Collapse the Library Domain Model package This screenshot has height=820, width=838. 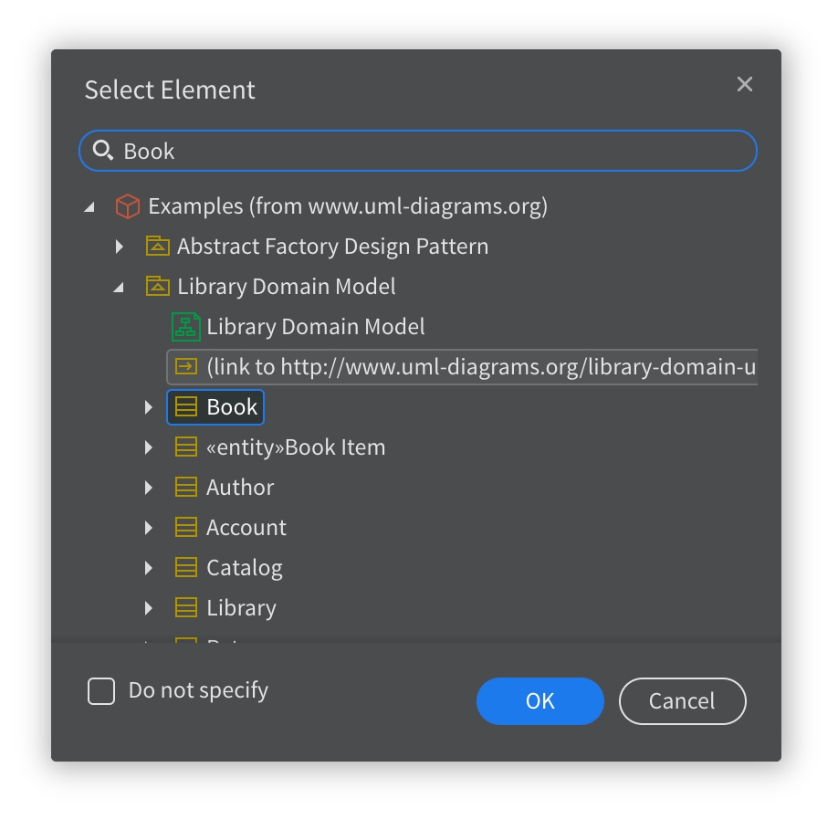point(119,288)
